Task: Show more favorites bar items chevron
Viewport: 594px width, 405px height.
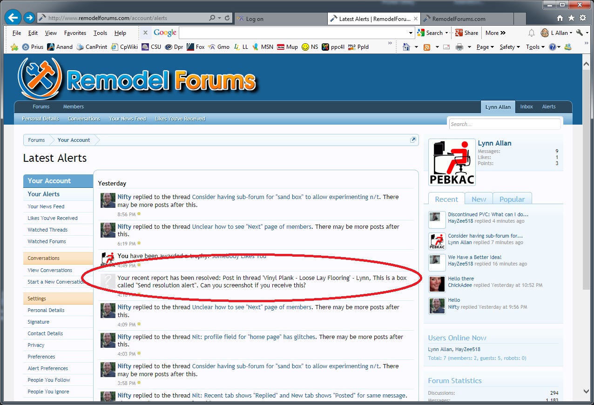Action: (390, 43)
